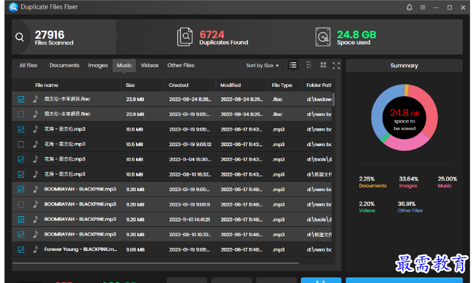472x283 pixels.
Task: Switch to list view layout
Action: [293, 65]
